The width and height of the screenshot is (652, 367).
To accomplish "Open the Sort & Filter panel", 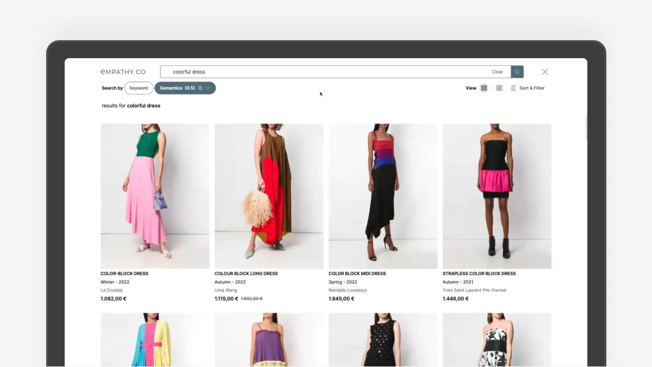I will [x=532, y=88].
